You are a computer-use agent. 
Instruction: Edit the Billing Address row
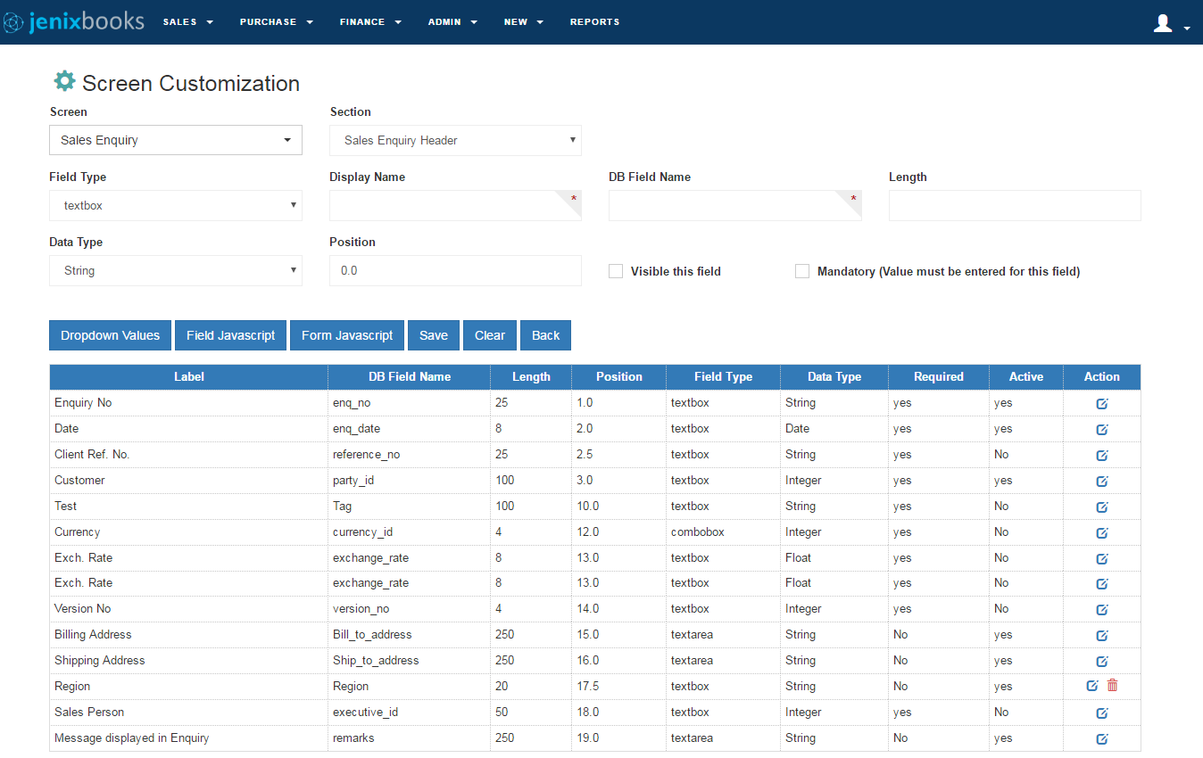click(1102, 636)
